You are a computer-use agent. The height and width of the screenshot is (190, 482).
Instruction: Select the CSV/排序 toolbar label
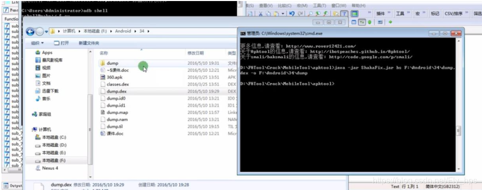[453, 14]
